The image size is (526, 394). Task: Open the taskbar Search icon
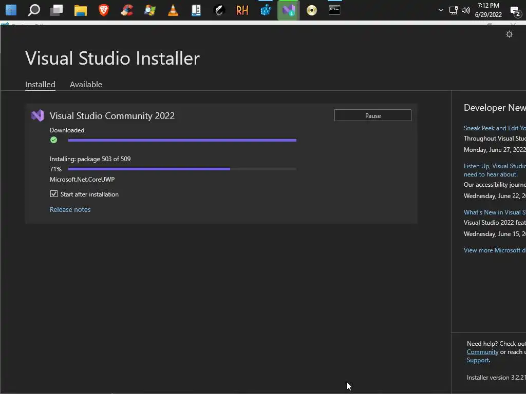[x=34, y=10]
